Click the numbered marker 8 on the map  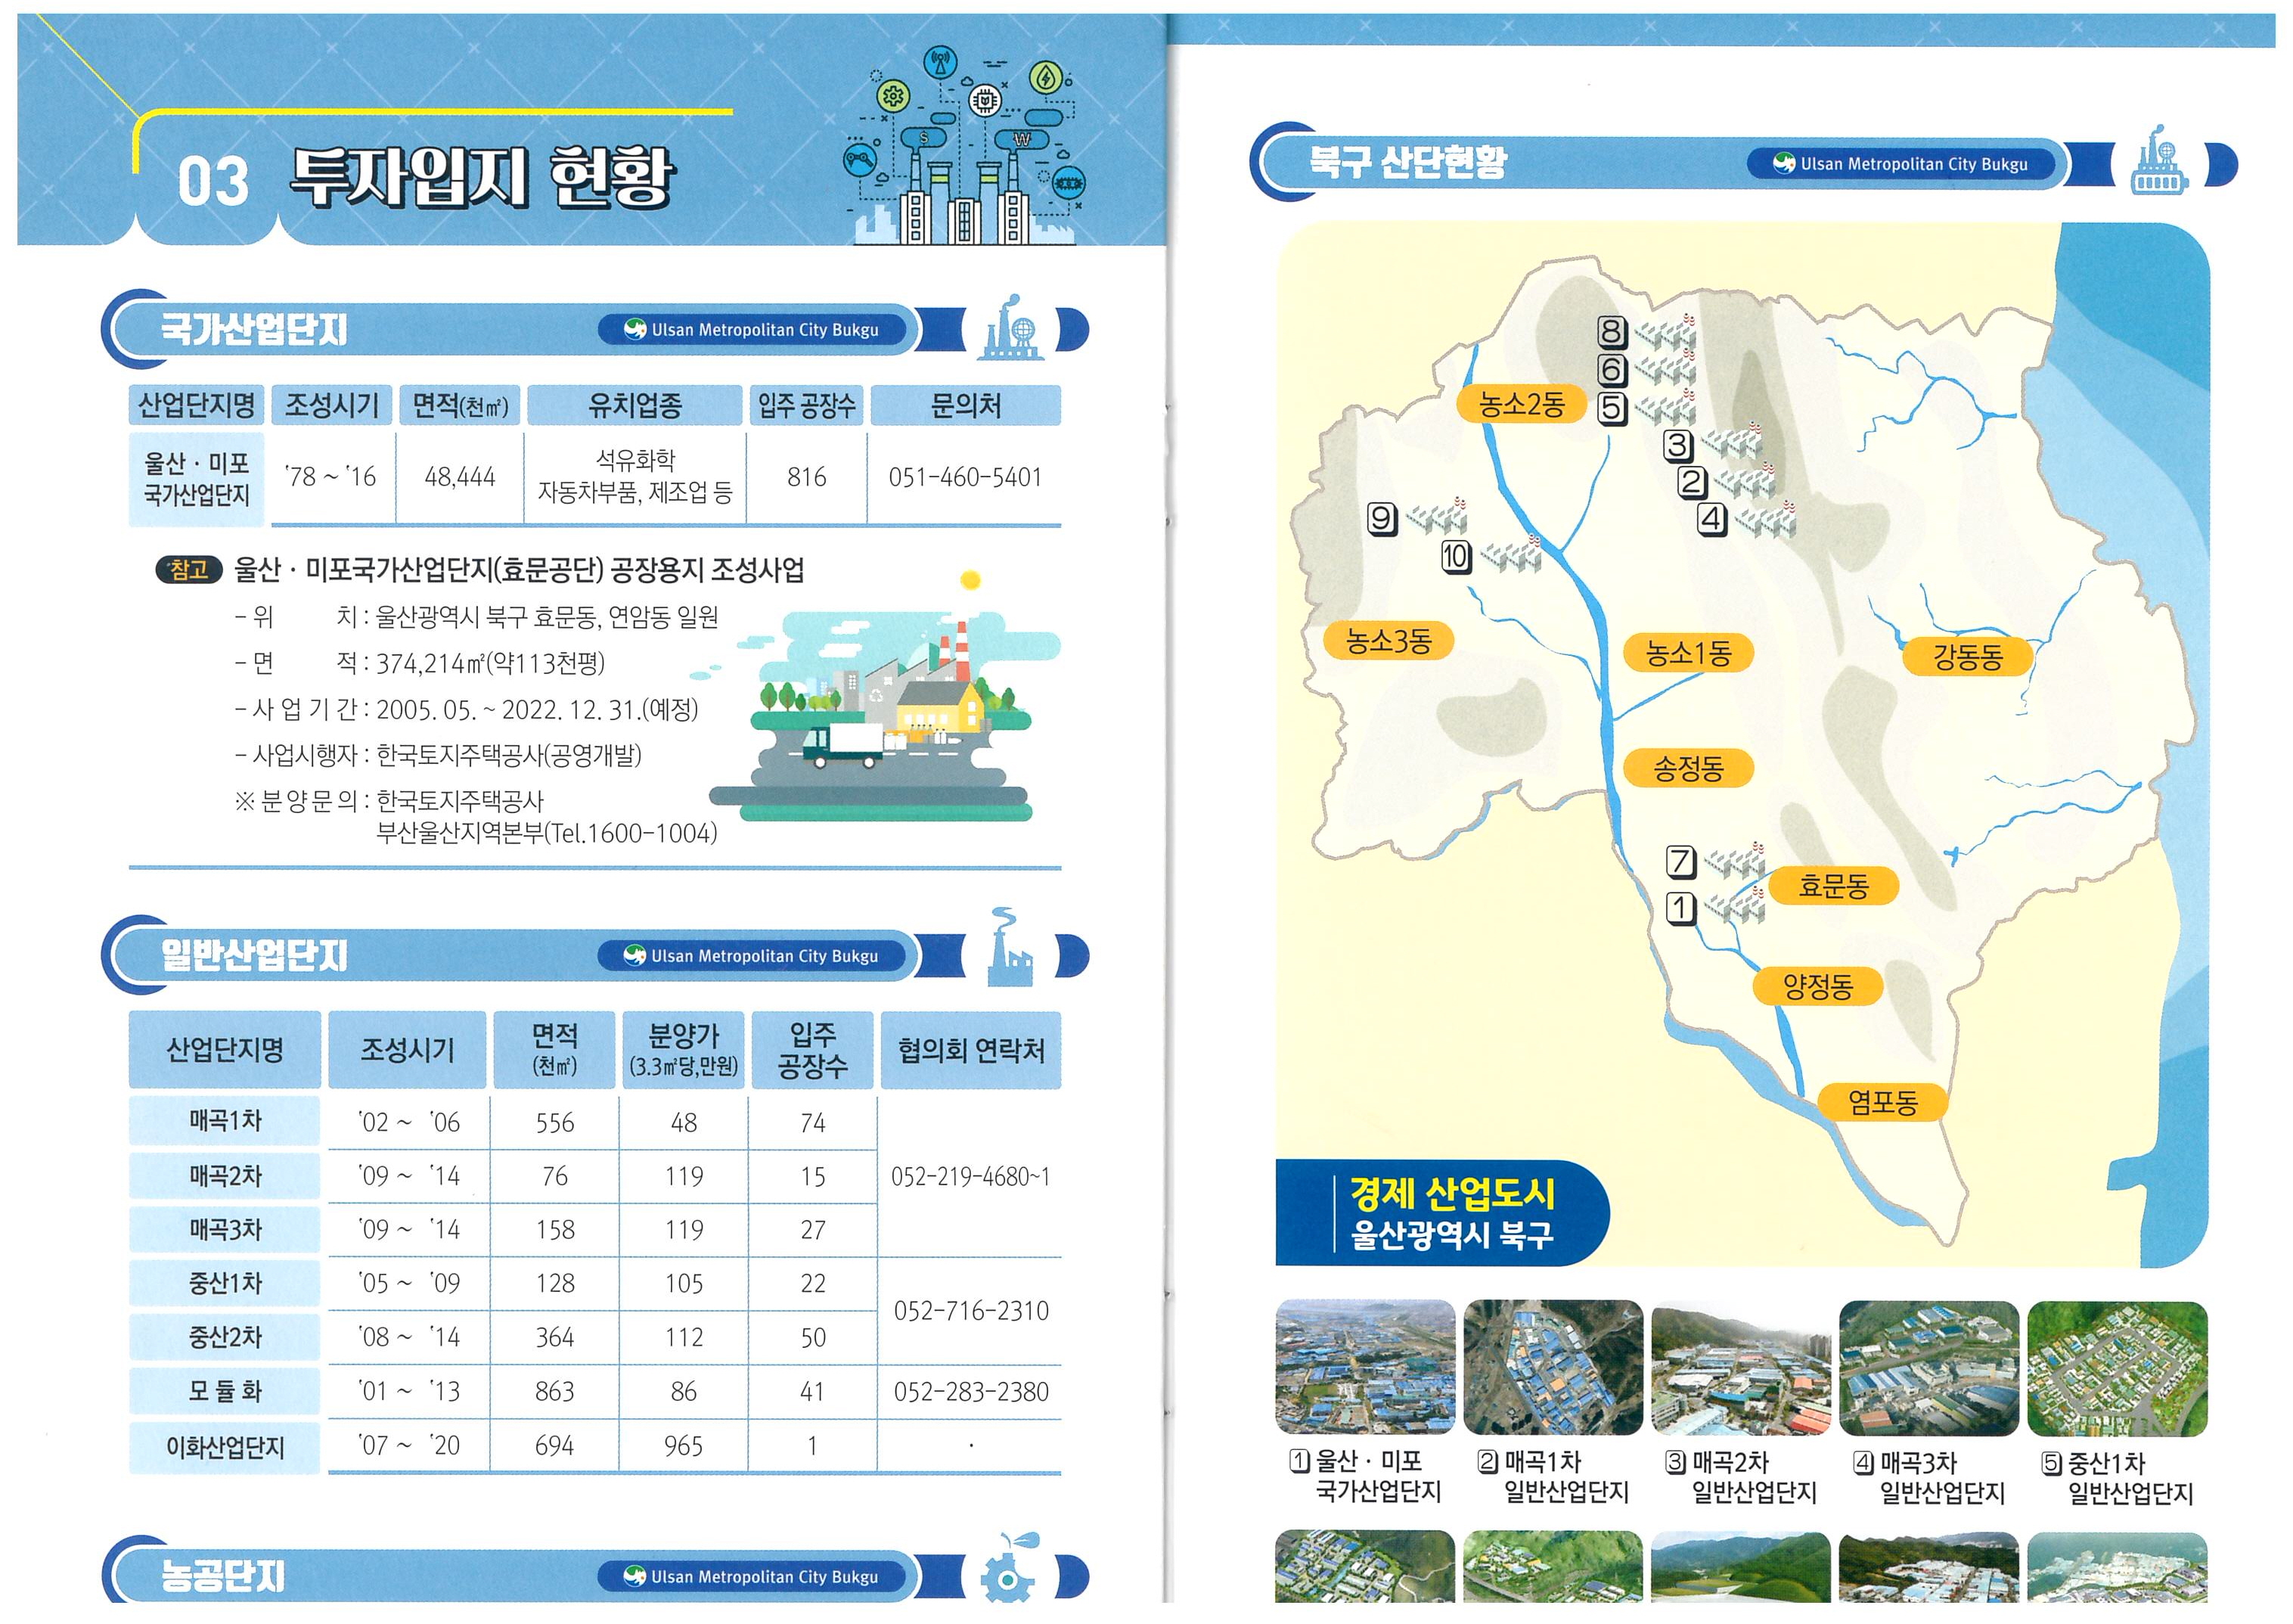point(1612,332)
